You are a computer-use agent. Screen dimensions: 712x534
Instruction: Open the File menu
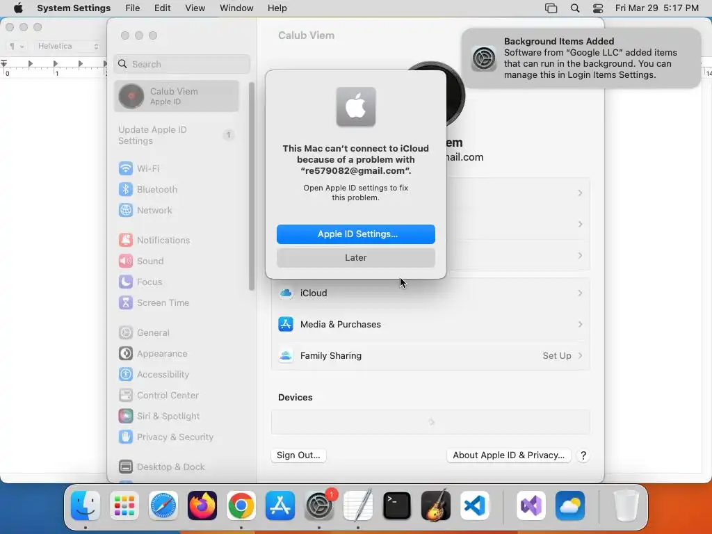coord(133,8)
